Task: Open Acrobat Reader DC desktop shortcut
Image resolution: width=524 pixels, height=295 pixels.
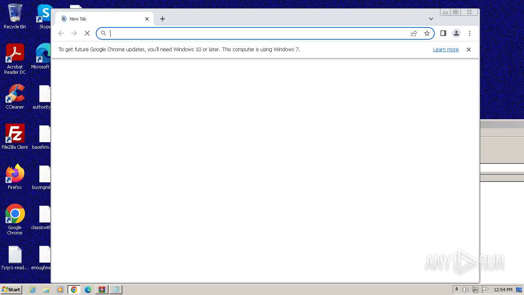Action: 15,59
